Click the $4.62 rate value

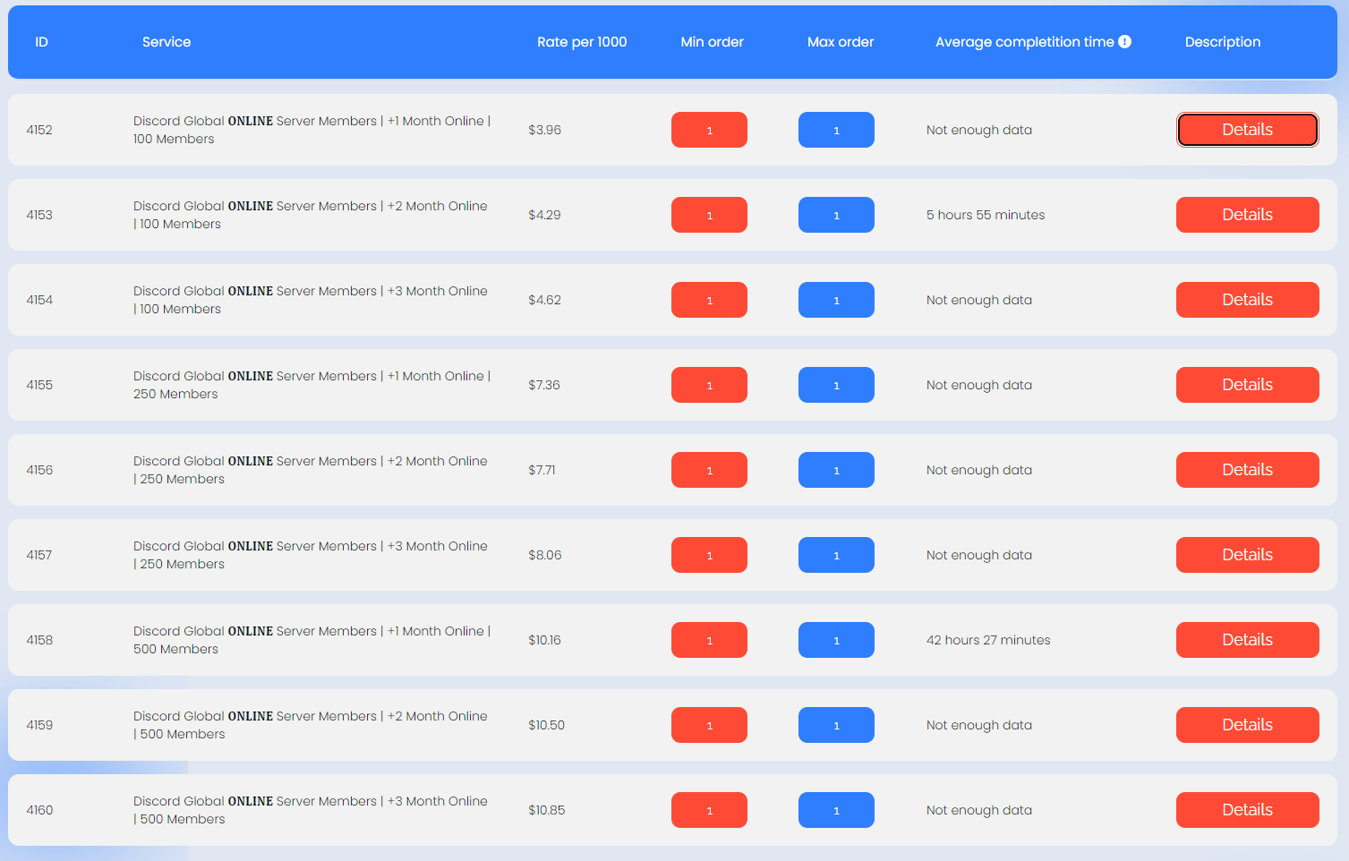(544, 300)
